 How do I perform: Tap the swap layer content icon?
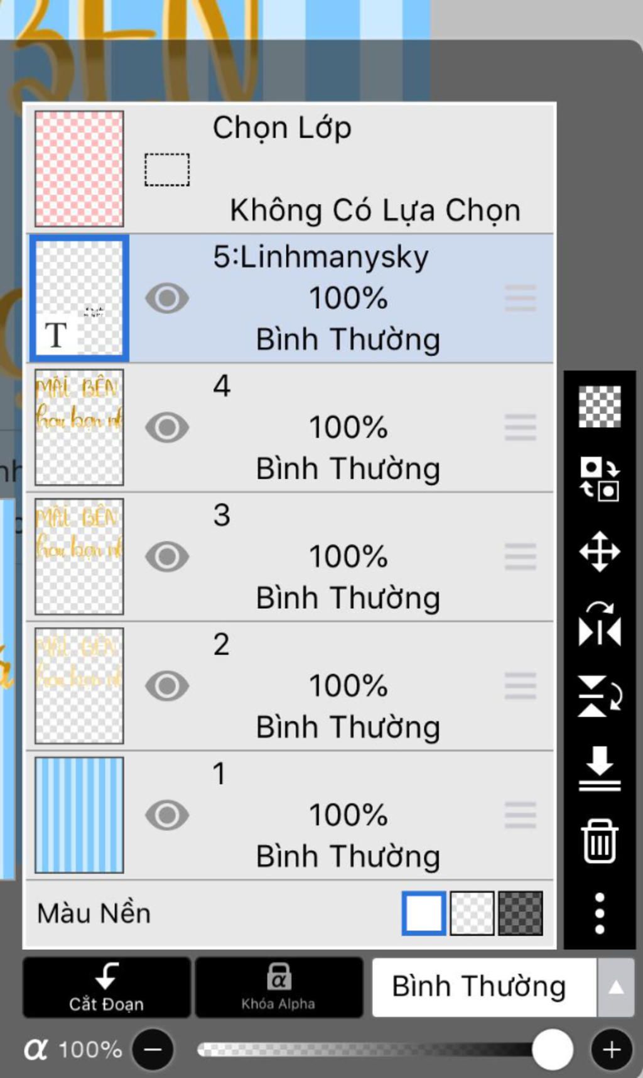click(x=599, y=479)
